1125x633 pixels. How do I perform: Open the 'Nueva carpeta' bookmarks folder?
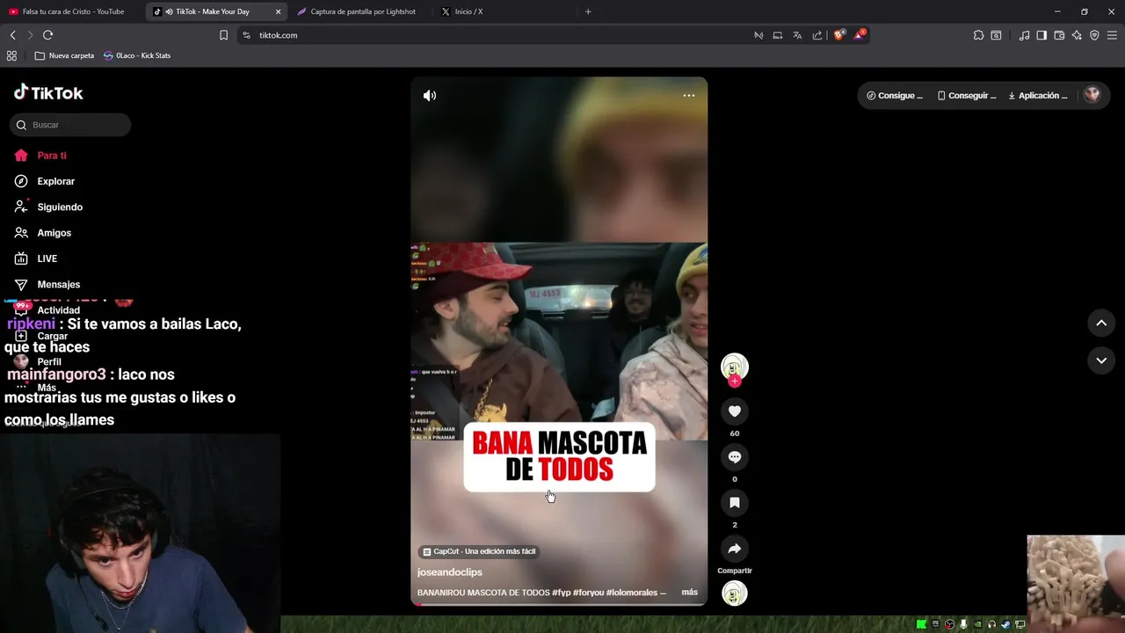click(64, 55)
